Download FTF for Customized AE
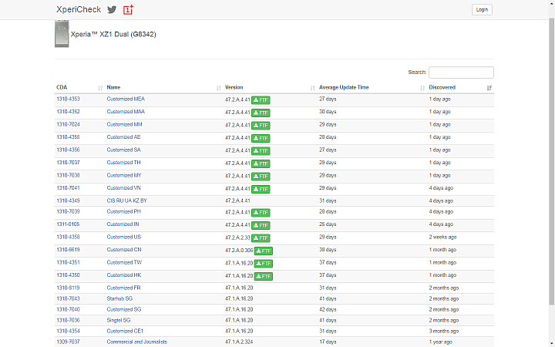The image size is (555, 347). pos(261,139)
